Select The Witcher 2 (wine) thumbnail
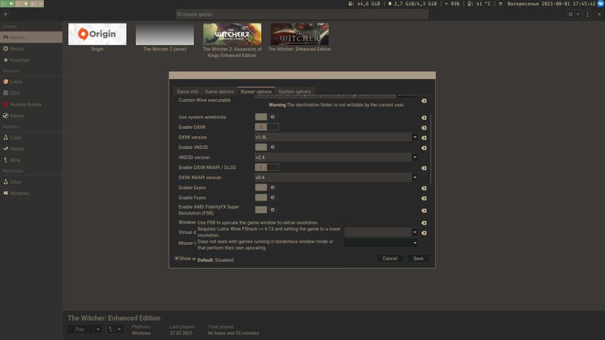 click(165, 34)
